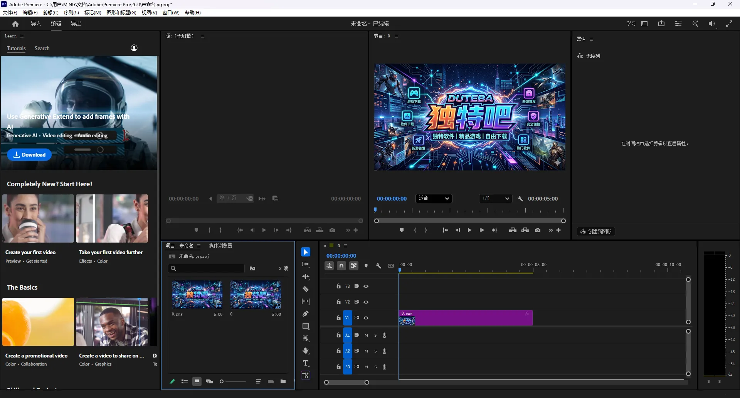Image resolution: width=740 pixels, height=398 pixels.
Task: Open the 序列(S) menu
Action: click(x=71, y=12)
